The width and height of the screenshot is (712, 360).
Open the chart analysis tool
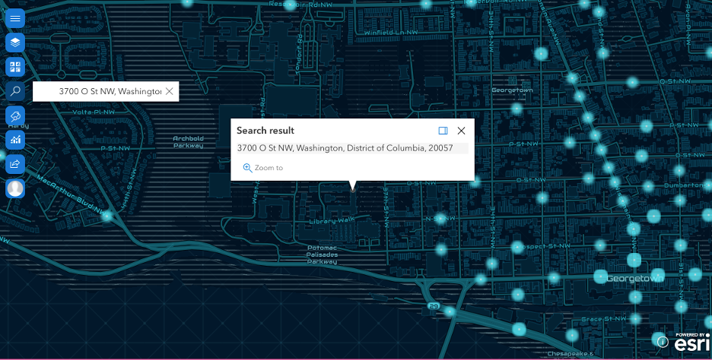(15, 140)
